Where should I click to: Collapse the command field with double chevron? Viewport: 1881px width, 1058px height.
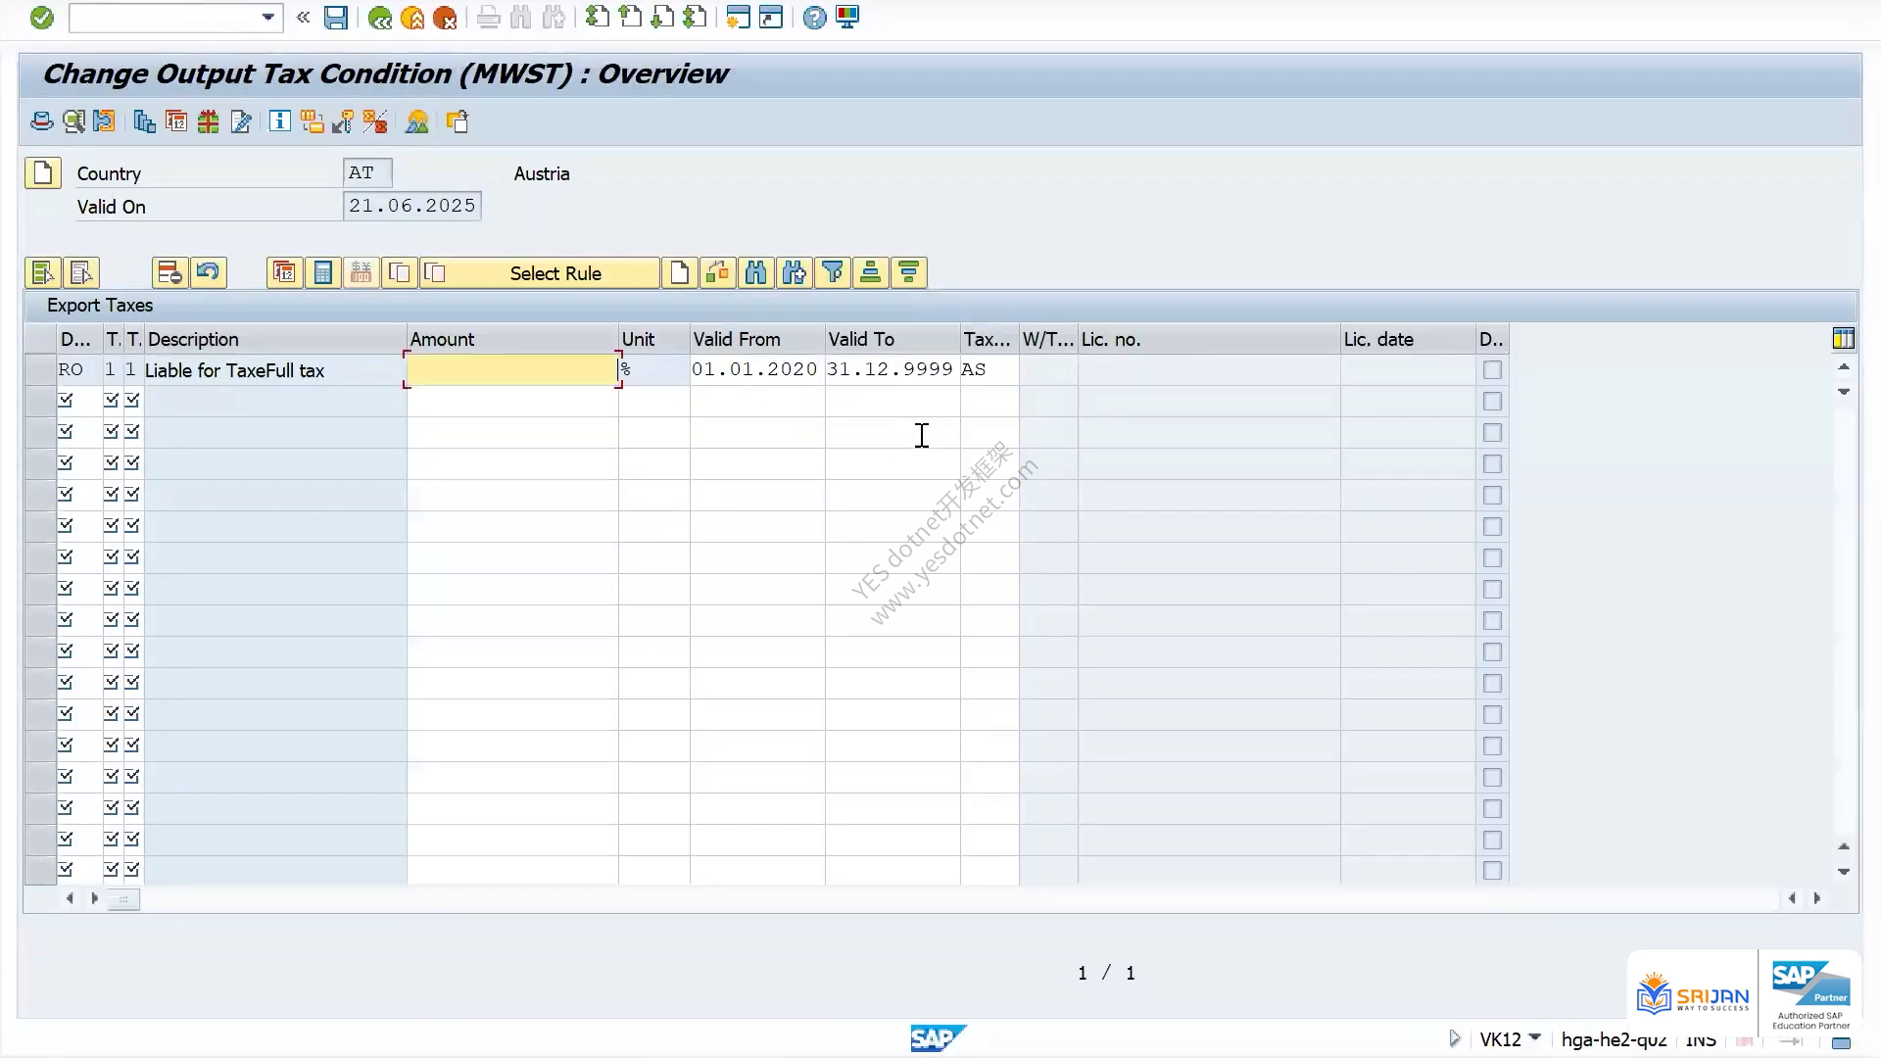[x=304, y=18]
